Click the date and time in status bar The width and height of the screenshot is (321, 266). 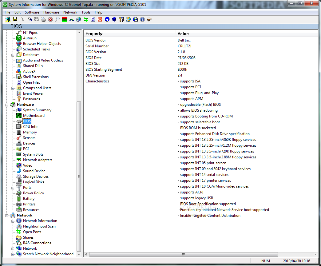point(296,261)
